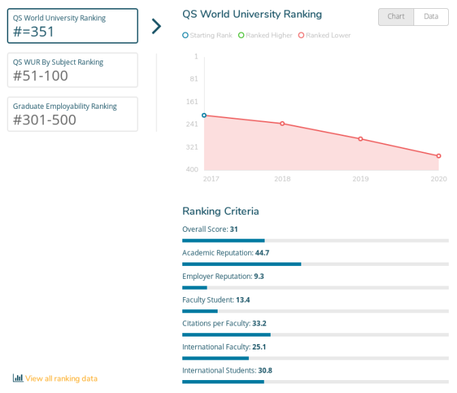Click the International Students score bar
This screenshot has width=457, height=393.
(316, 381)
